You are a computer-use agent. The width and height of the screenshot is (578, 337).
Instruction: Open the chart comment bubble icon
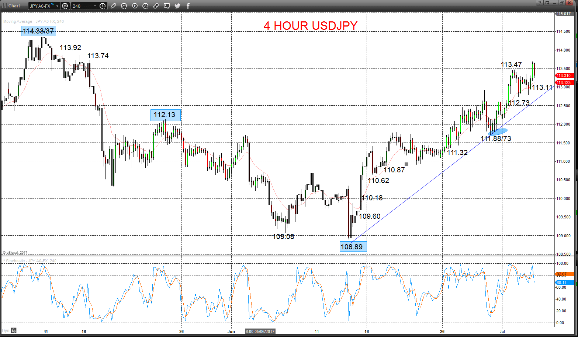(x=167, y=6)
